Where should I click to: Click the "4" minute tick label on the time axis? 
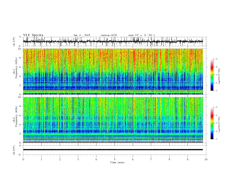click(96, 159)
